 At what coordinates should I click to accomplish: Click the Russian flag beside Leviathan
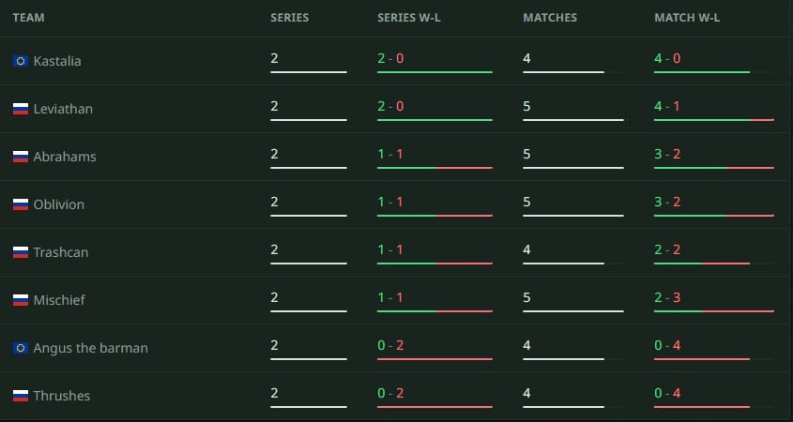coord(21,109)
